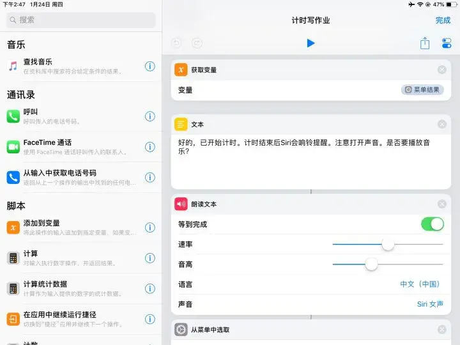Tap the redo arrow icon
The height and width of the screenshot is (345, 460).
[x=197, y=43]
